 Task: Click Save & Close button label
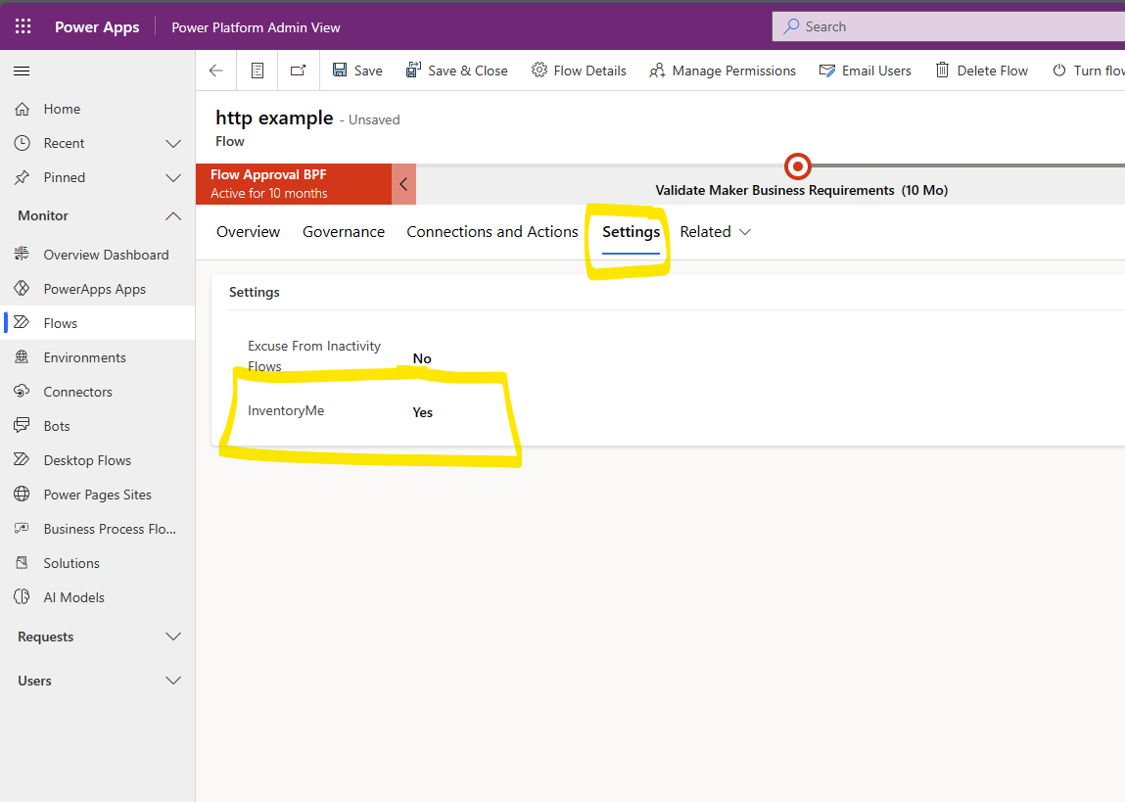pyautogui.click(x=468, y=71)
